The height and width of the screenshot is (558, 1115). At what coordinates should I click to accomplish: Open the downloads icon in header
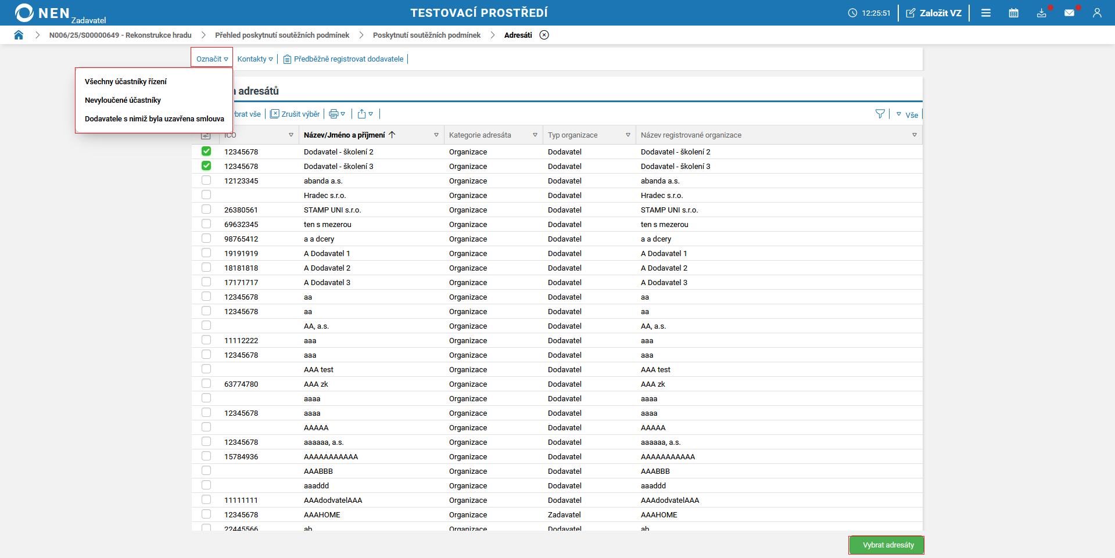point(1042,13)
